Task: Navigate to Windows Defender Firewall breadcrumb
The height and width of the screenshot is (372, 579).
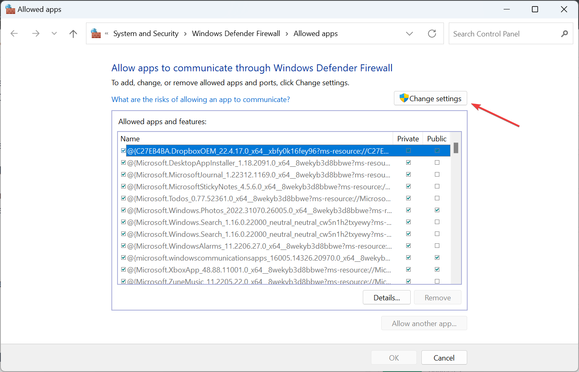Action: tap(236, 33)
